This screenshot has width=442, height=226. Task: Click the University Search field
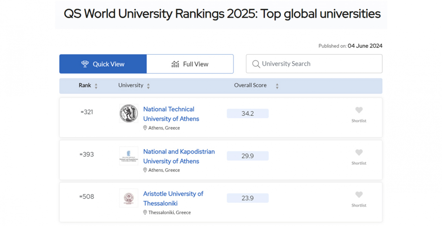(x=318, y=64)
